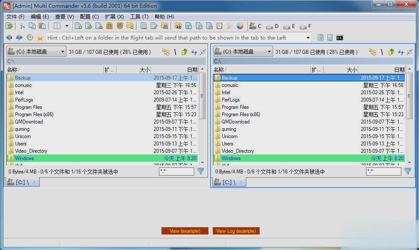Click the Paste clipboard icon
The image size is (419, 250).
[42, 26]
